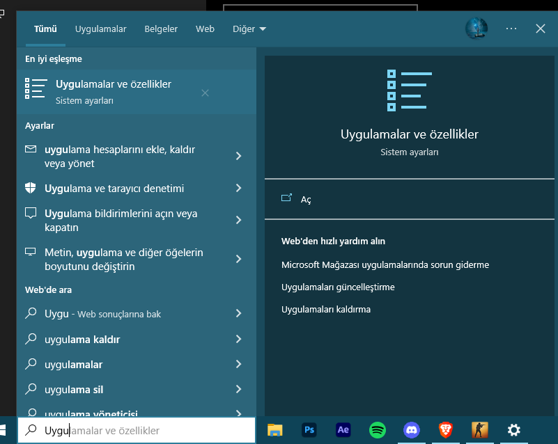Remove best match suggestion with X
Viewport: 558px width, 444px height.
point(205,93)
